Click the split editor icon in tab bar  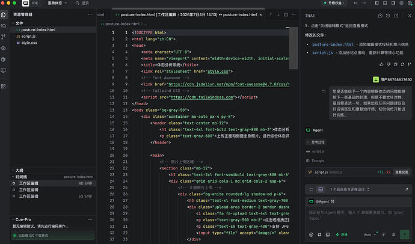tap(286, 15)
